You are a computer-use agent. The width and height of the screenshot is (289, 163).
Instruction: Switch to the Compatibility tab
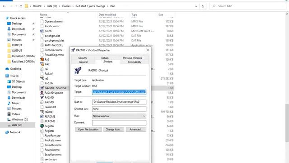pos(135,62)
